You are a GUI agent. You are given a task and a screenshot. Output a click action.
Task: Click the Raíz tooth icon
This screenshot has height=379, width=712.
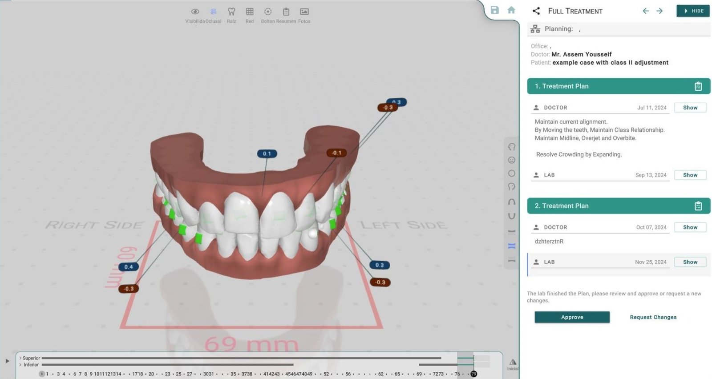[x=231, y=12]
